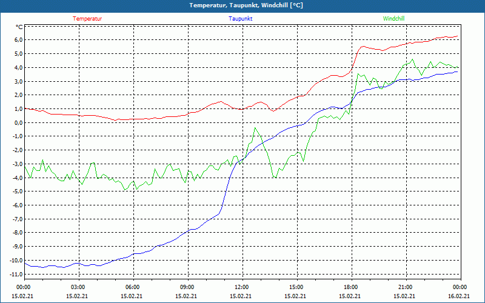Click the -8,0 y-axis value
This screenshot has width=485, height=303.
tap(18, 233)
